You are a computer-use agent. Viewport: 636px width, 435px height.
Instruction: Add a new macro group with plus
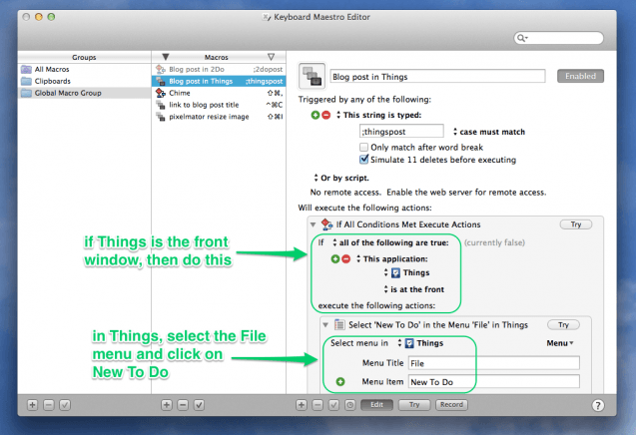32,405
